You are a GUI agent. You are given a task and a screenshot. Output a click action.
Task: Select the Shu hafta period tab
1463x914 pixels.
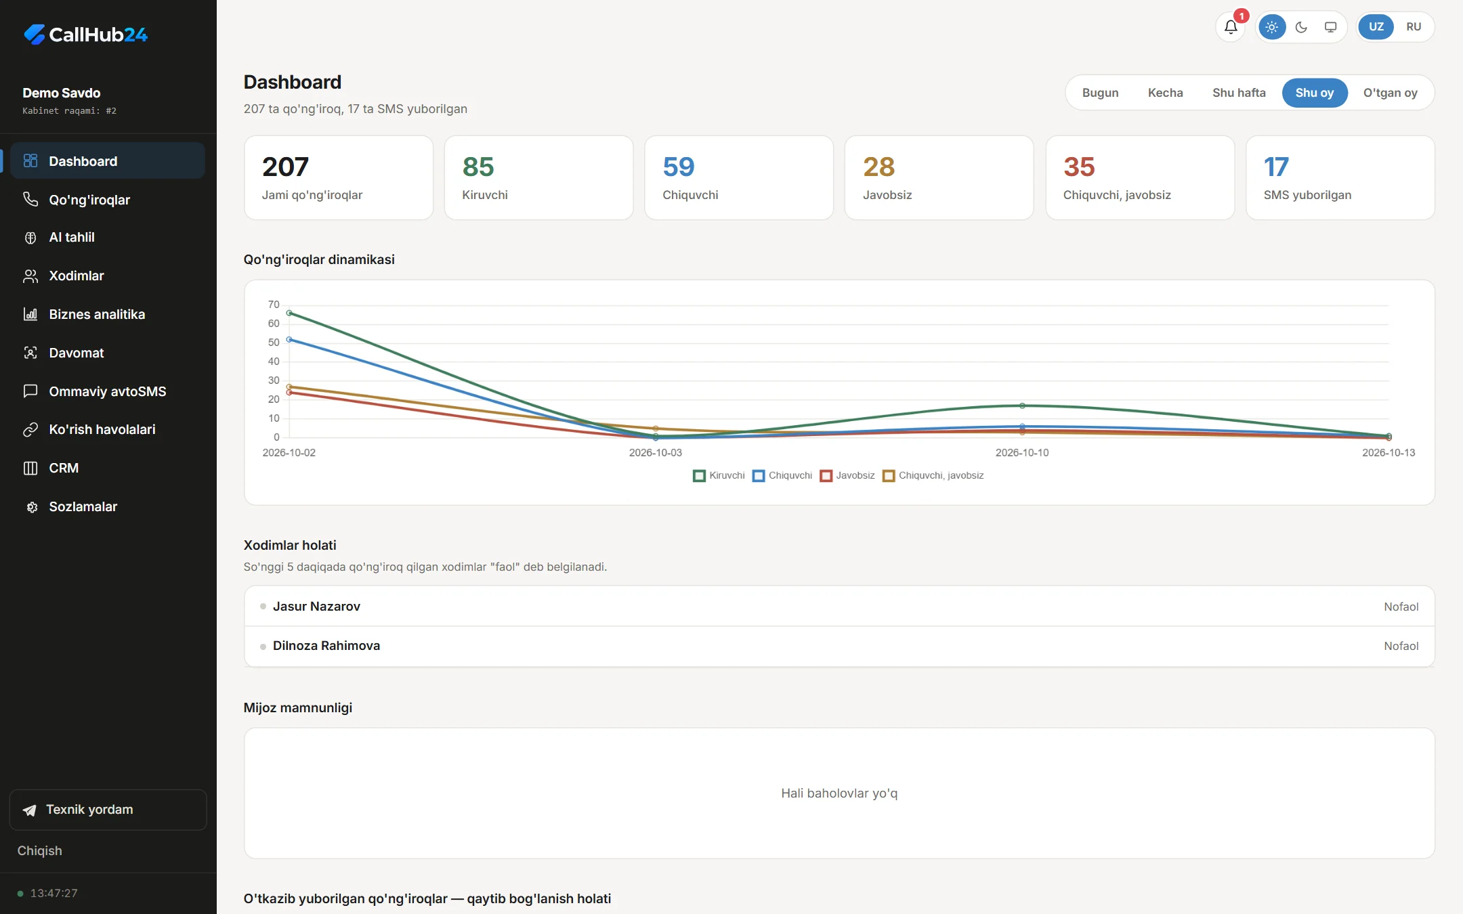click(1239, 93)
